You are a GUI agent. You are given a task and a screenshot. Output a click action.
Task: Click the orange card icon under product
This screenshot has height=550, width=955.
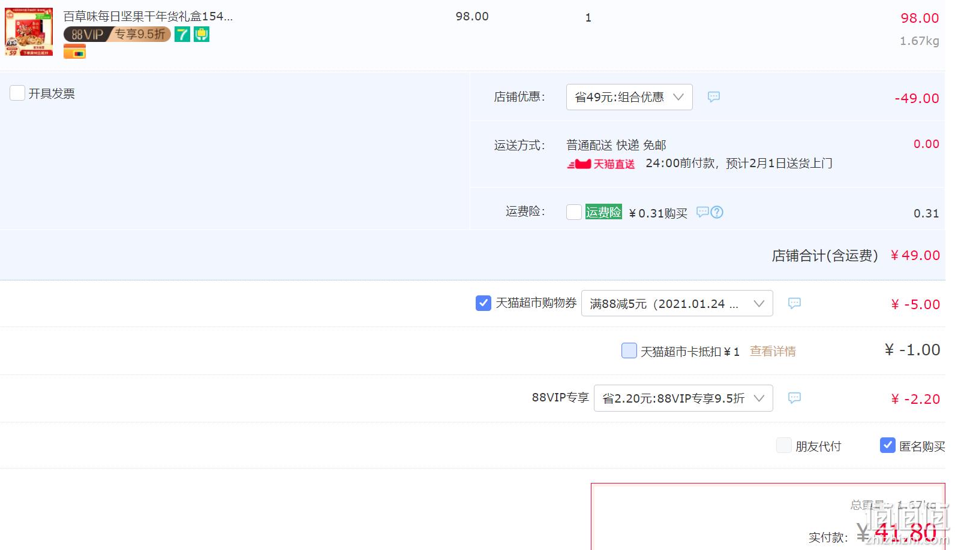point(74,52)
